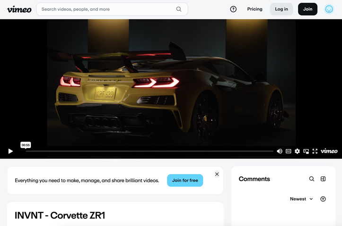Click the Comments heading
This screenshot has width=342, height=226.
point(254,179)
